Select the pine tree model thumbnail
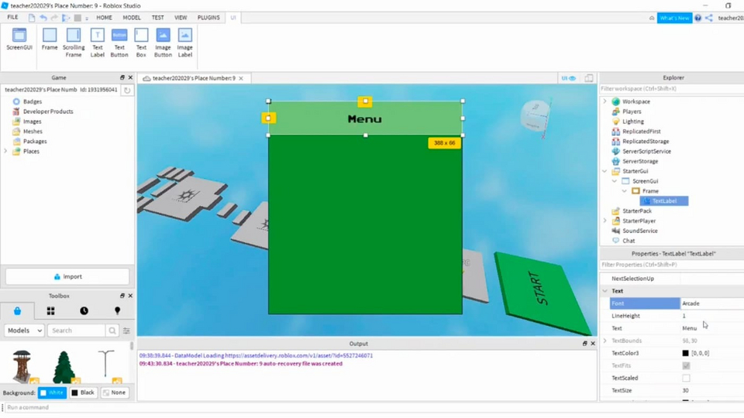The width and height of the screenshot is (744, 418). tap(64, 366)
